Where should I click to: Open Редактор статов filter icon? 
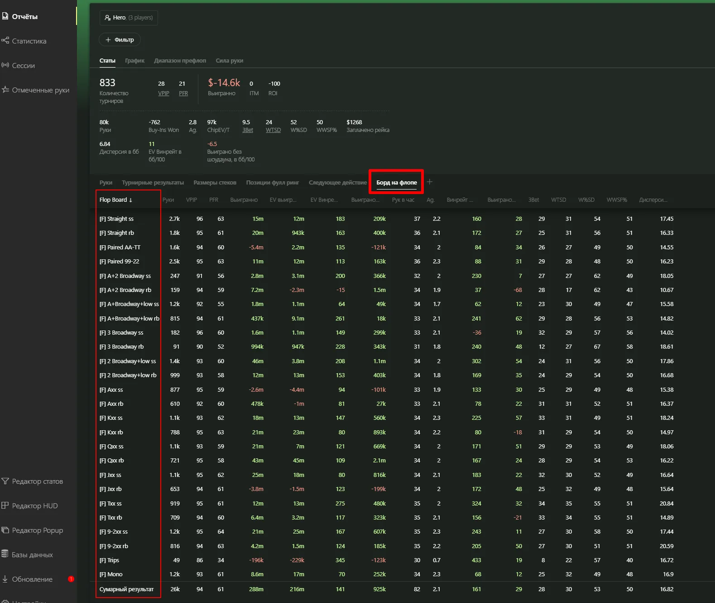click(x=5, y=481)
